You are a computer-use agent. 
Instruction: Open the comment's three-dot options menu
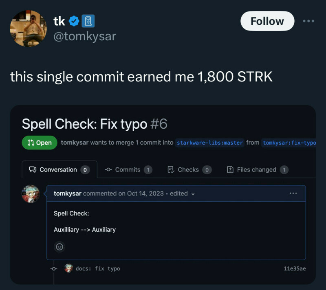(x=293, y=193)
